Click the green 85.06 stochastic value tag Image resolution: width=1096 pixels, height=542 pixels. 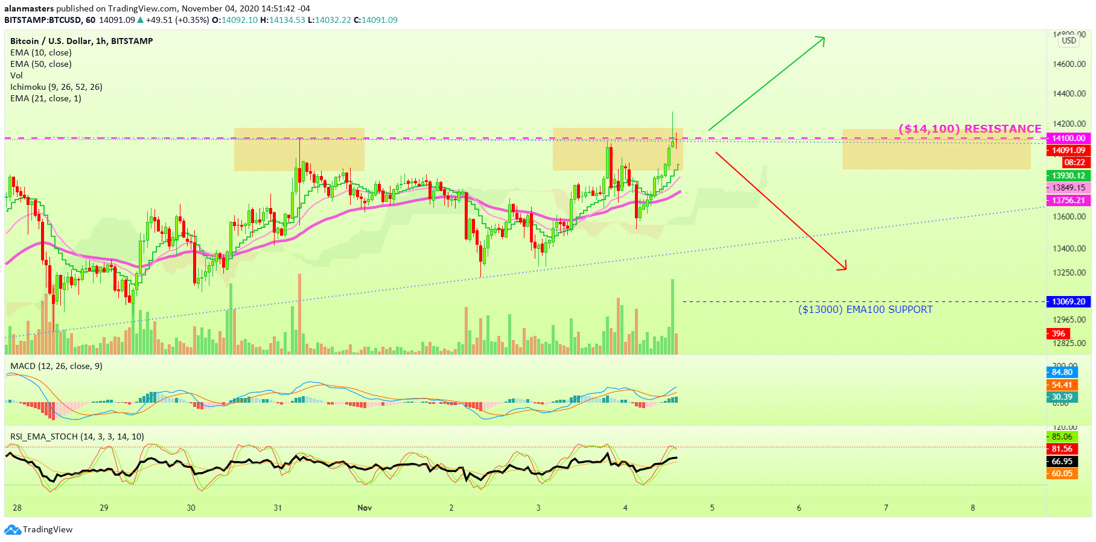click(x=1062, y=436)
